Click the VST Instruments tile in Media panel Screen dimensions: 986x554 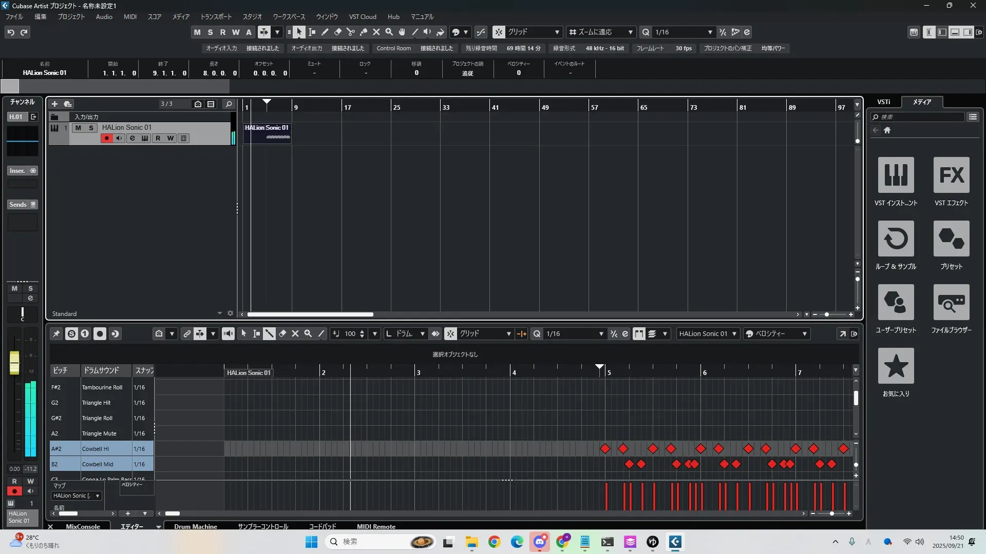point(896,175)
